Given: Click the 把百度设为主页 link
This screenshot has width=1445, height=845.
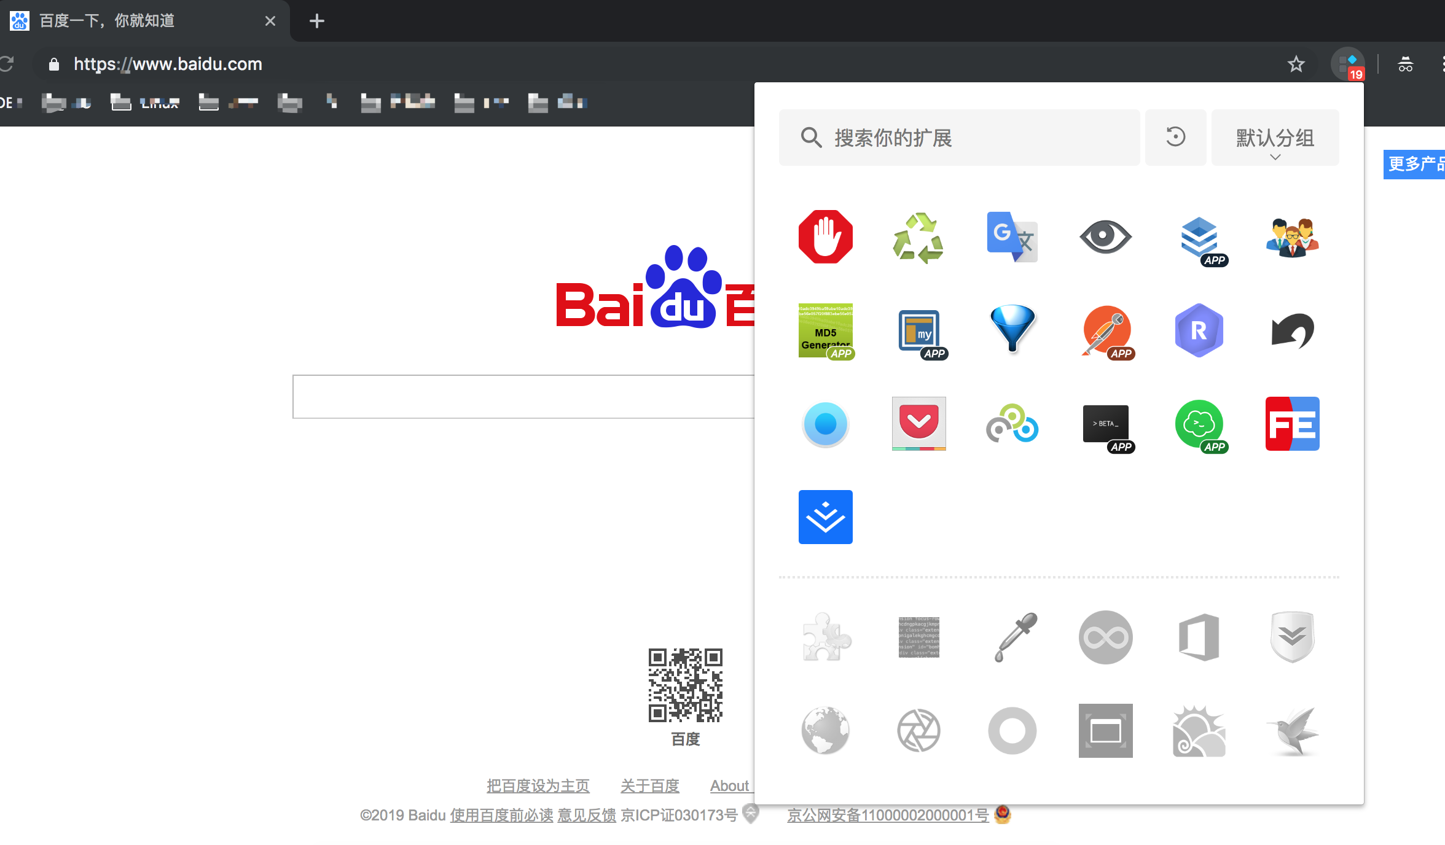Looking at the screenshot, I should [x=538, y=785].
